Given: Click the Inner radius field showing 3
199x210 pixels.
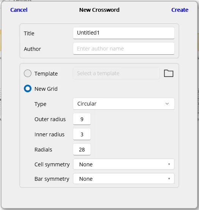Looking at the screenshot, I should click(82, 134).
